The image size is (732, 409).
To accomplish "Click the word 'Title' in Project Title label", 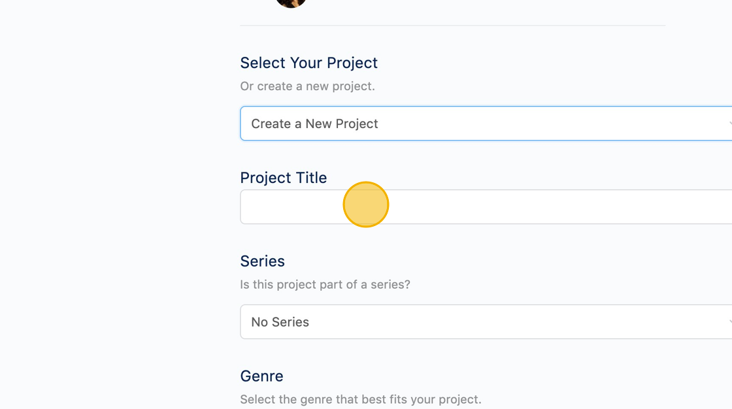I will click(x=310, y=178).
